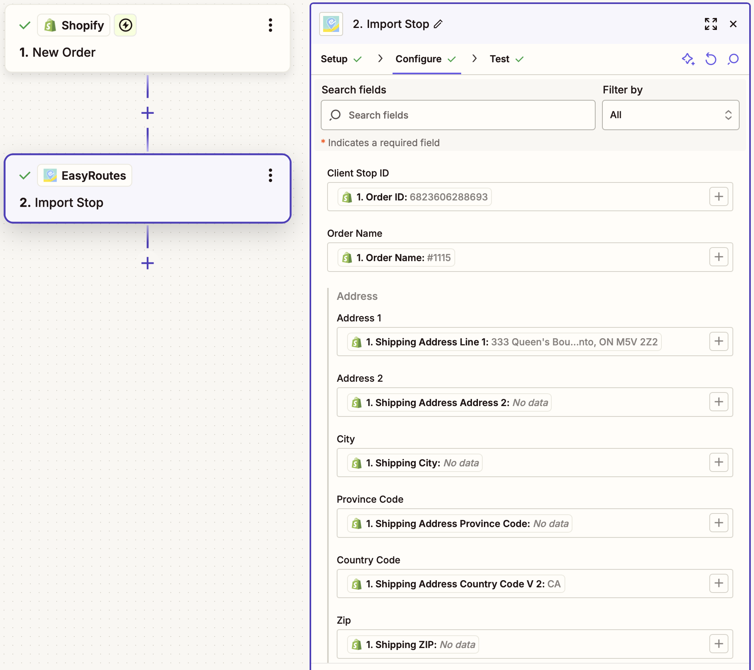The width and height of the screenshot is (754, 670).
Task: Open the Shopify step options menu
Action: [270, 25]
